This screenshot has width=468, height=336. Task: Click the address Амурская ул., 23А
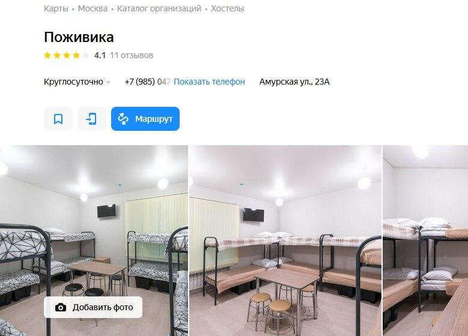click(x=294, y=82)
